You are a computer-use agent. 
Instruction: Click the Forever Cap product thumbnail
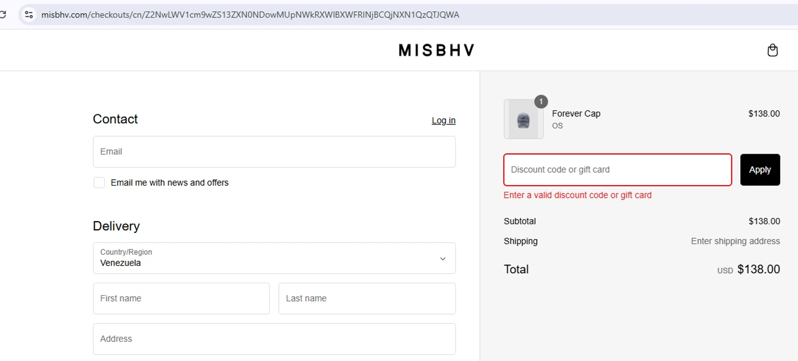523,119
